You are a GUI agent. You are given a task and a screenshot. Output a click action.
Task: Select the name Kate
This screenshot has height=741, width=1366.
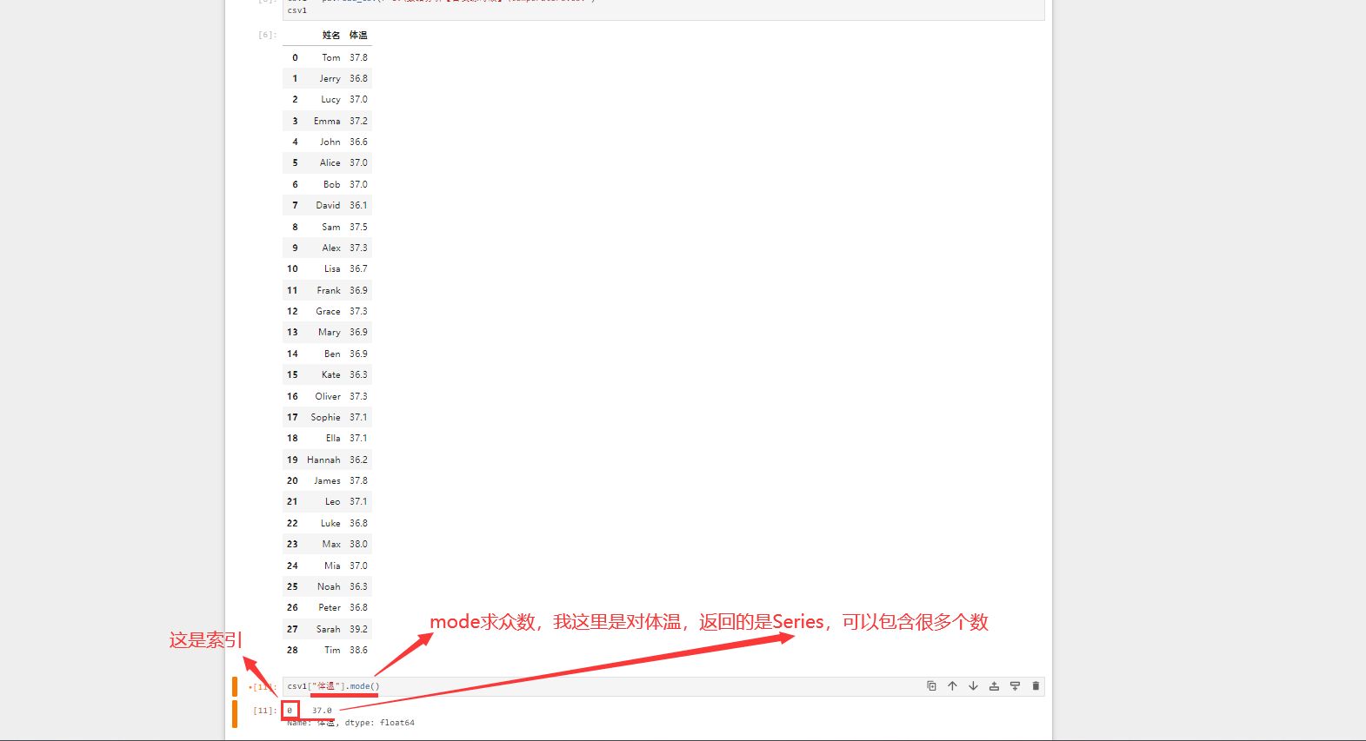click(331, 375)
